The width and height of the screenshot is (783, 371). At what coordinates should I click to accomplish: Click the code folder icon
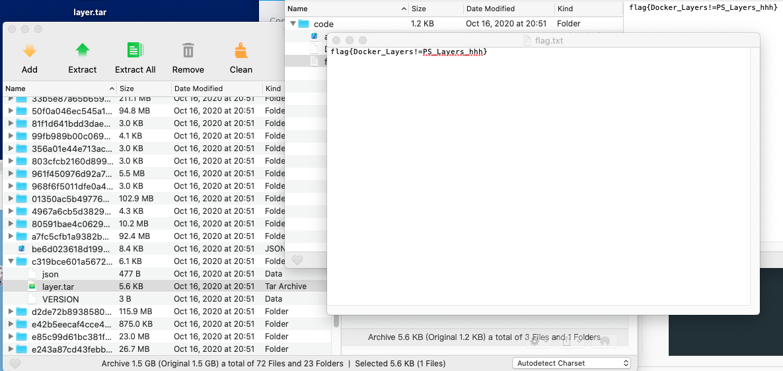[303, 24]
